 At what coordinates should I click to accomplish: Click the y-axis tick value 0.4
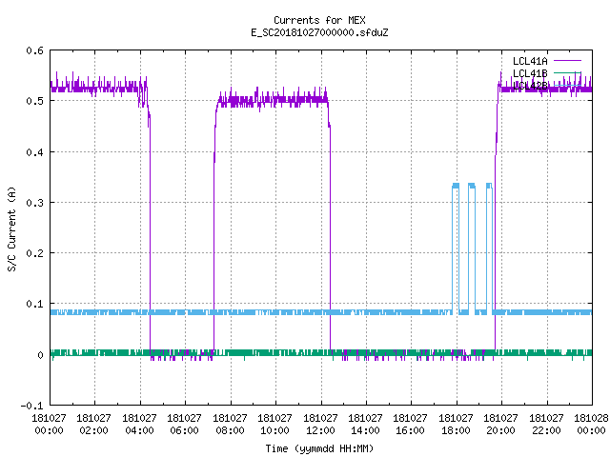coord(34,152)
